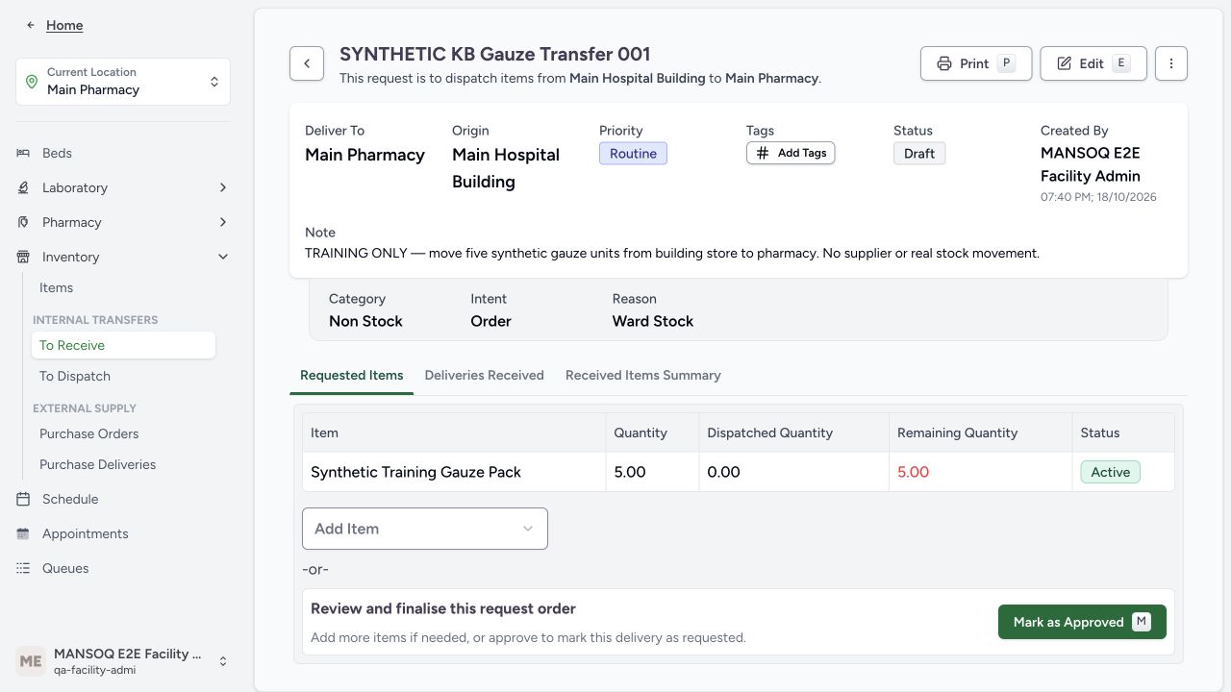Go to Inventory Items page

123,287
